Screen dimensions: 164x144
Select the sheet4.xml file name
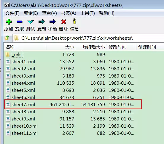point(23,83)
